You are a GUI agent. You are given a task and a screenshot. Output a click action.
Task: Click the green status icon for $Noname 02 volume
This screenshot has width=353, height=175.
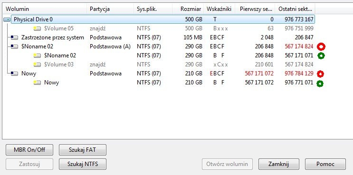click(321, 55)
